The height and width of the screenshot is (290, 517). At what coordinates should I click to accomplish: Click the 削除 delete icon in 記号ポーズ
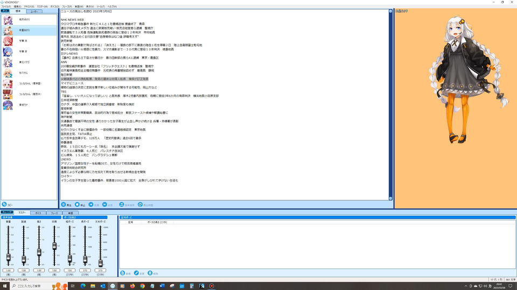[150, 273]
